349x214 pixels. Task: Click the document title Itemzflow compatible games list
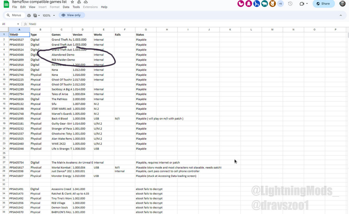coord(39,2)
